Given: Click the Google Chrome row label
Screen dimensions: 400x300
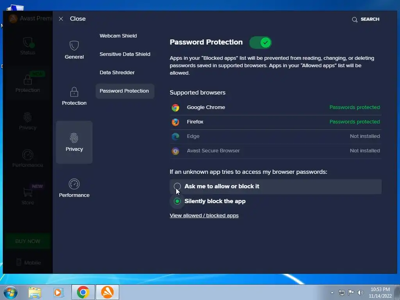Looking at the screenshot, I should [x=206, y=107].
